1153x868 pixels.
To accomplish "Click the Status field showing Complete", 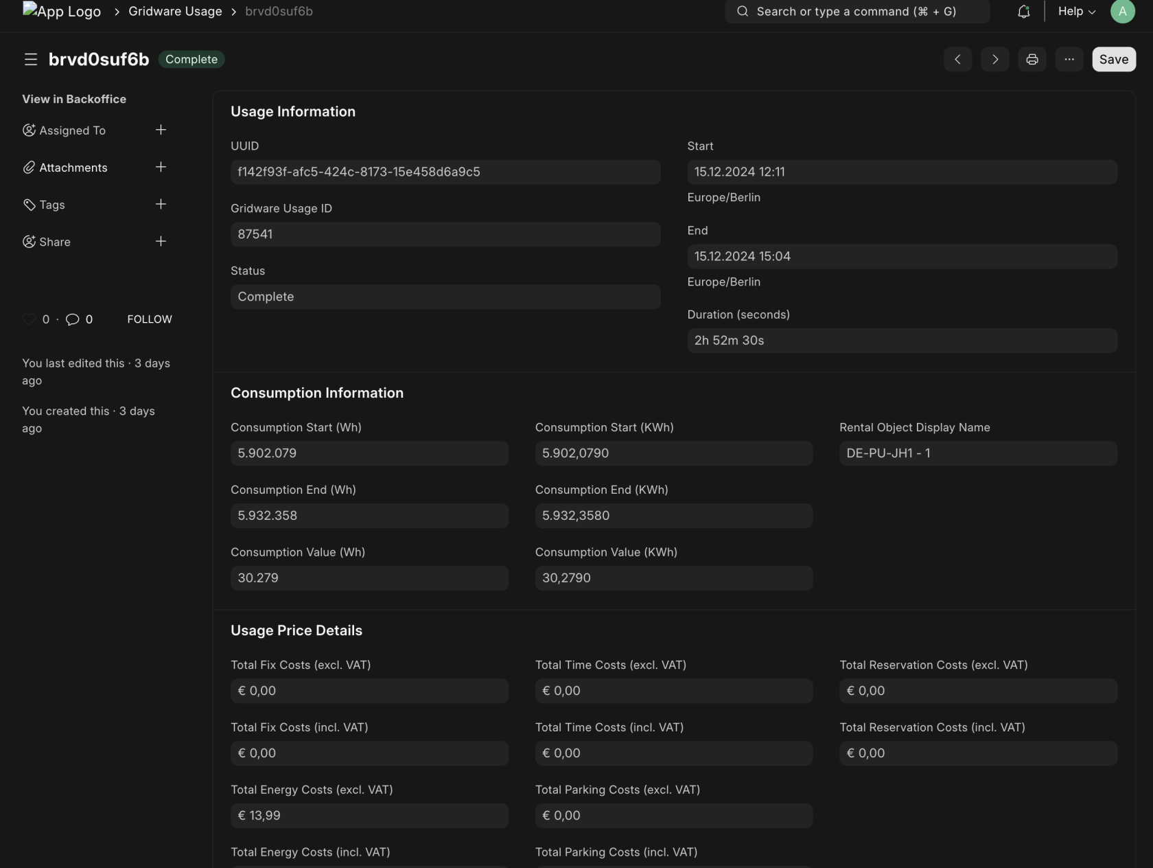I will click(x=445, y=297).
